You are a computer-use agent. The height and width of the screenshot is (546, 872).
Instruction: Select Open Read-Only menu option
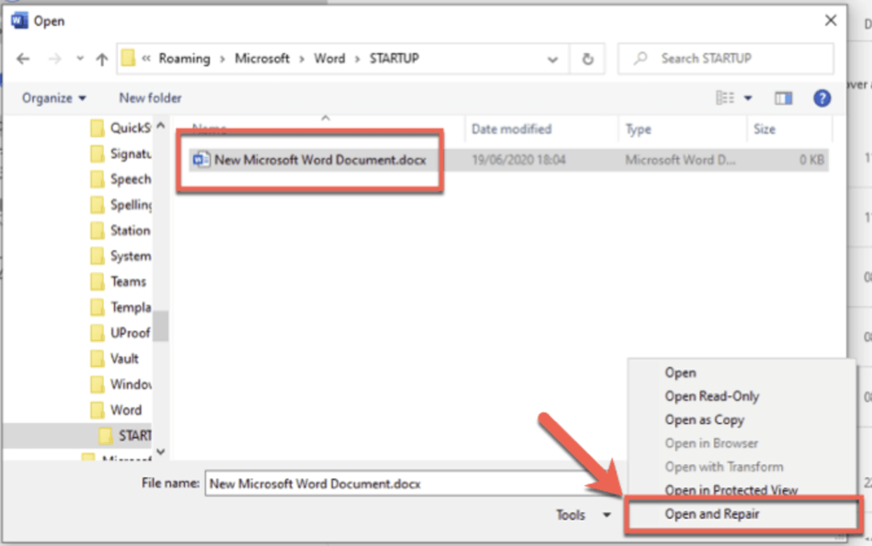[712, 396]
